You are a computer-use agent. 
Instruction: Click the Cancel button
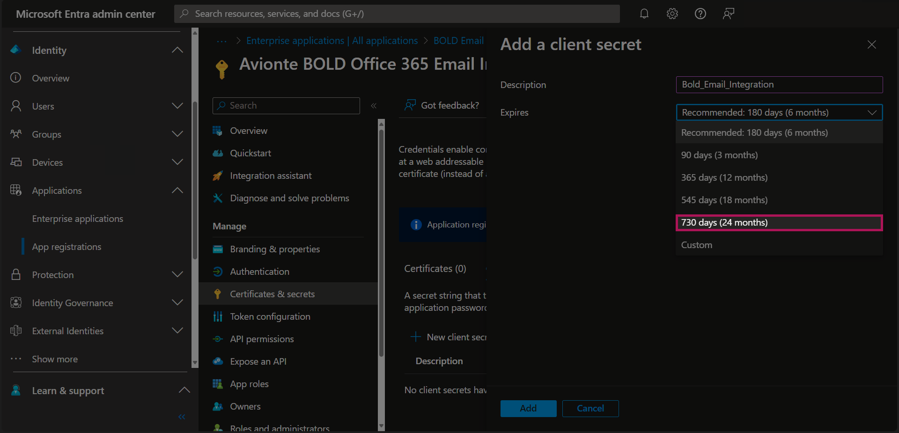coord(590,408)
